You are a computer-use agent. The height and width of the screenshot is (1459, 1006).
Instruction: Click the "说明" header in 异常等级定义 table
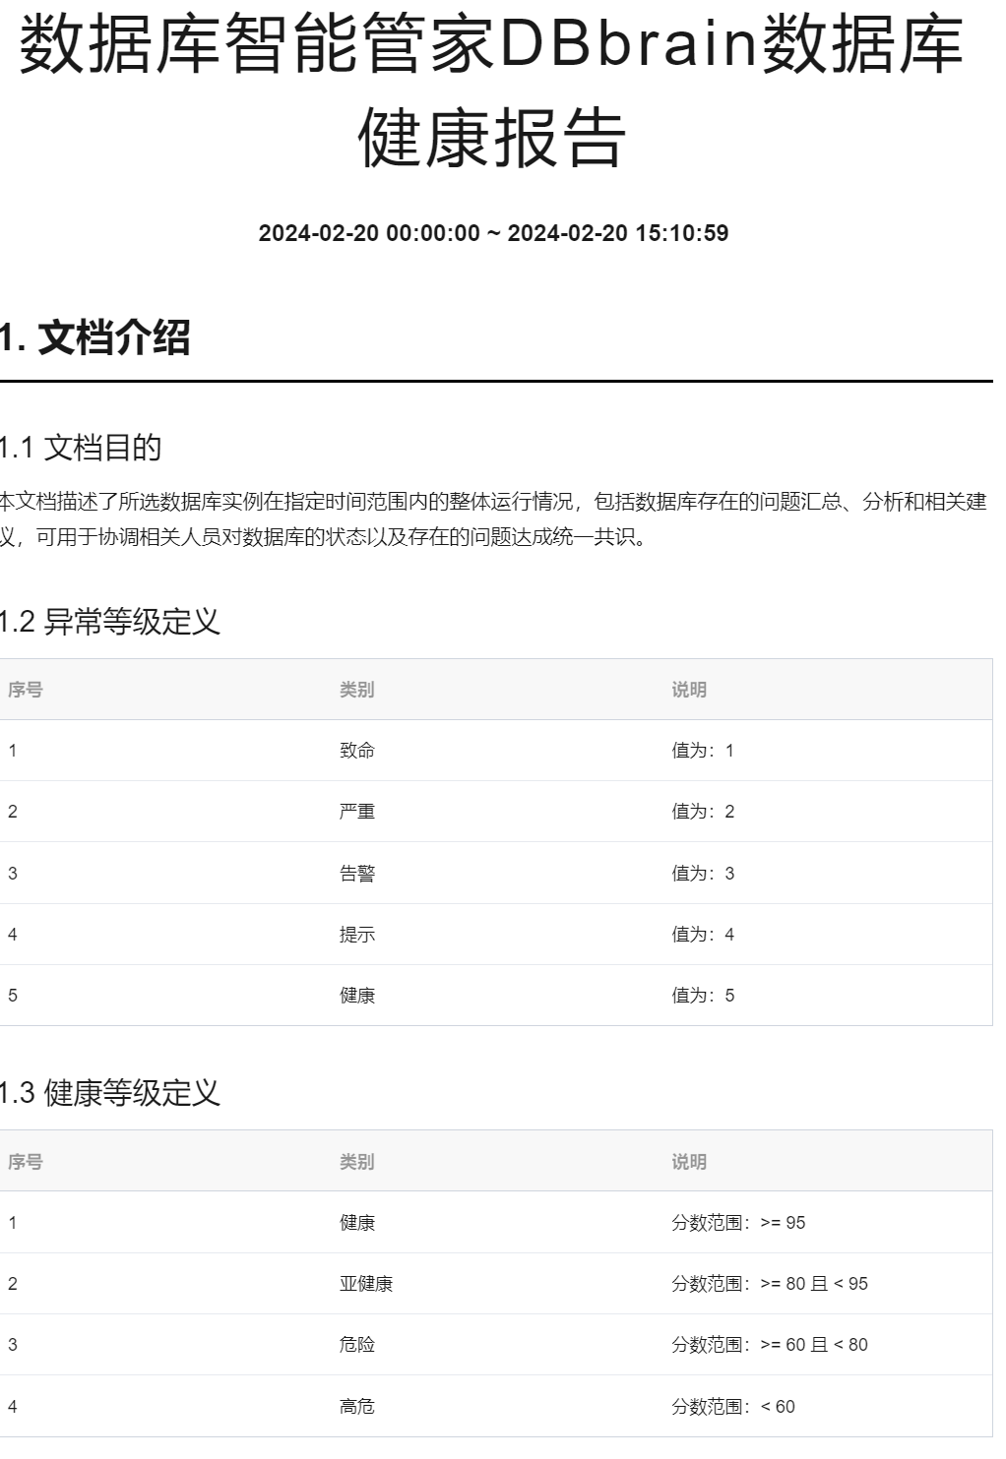[x=689, y=690]
